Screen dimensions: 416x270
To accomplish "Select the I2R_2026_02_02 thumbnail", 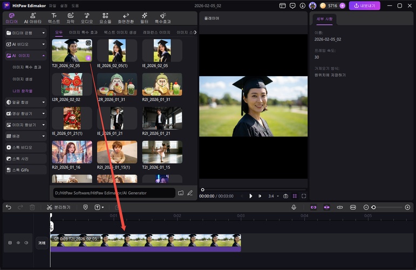I will tap(72, 84).
